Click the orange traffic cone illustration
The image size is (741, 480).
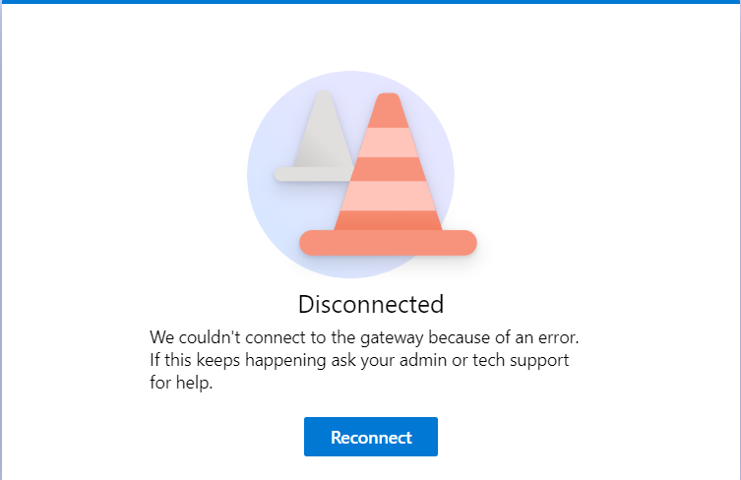point(388,174)
